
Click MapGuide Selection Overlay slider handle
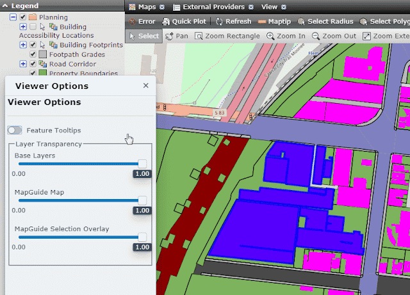point(142,237)
